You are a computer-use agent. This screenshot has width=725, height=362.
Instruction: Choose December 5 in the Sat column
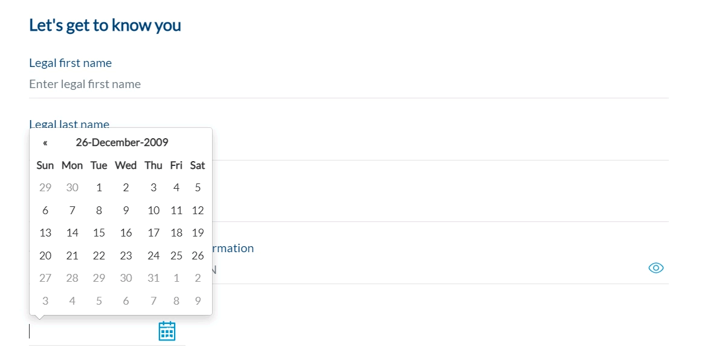pos(198,188)
